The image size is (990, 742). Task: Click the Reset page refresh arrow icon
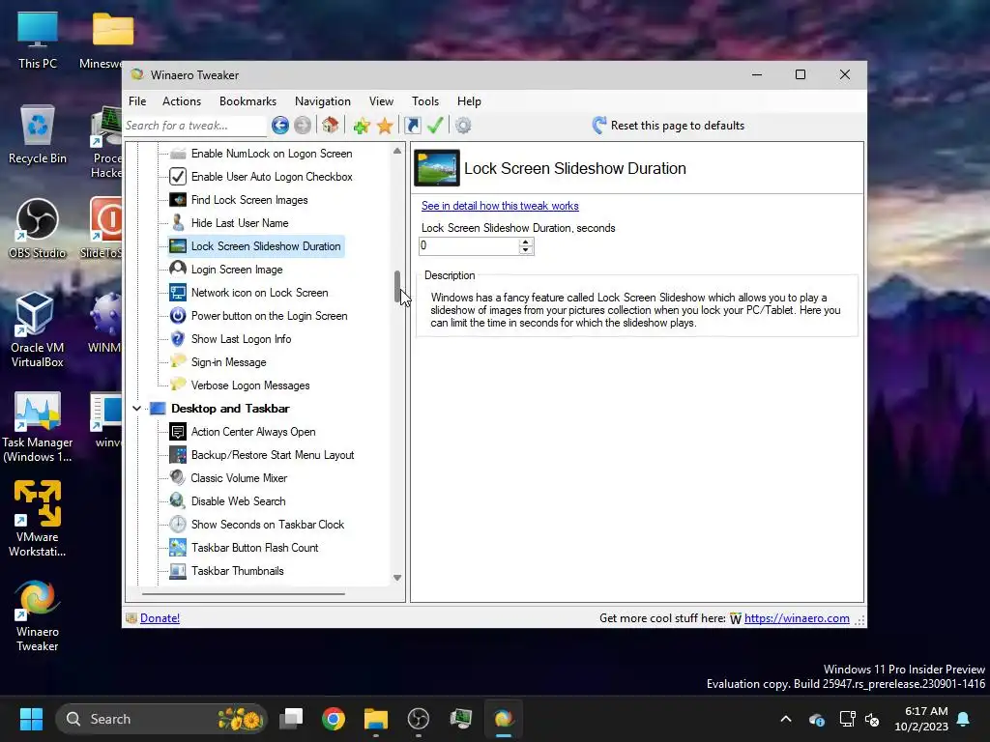599,125
